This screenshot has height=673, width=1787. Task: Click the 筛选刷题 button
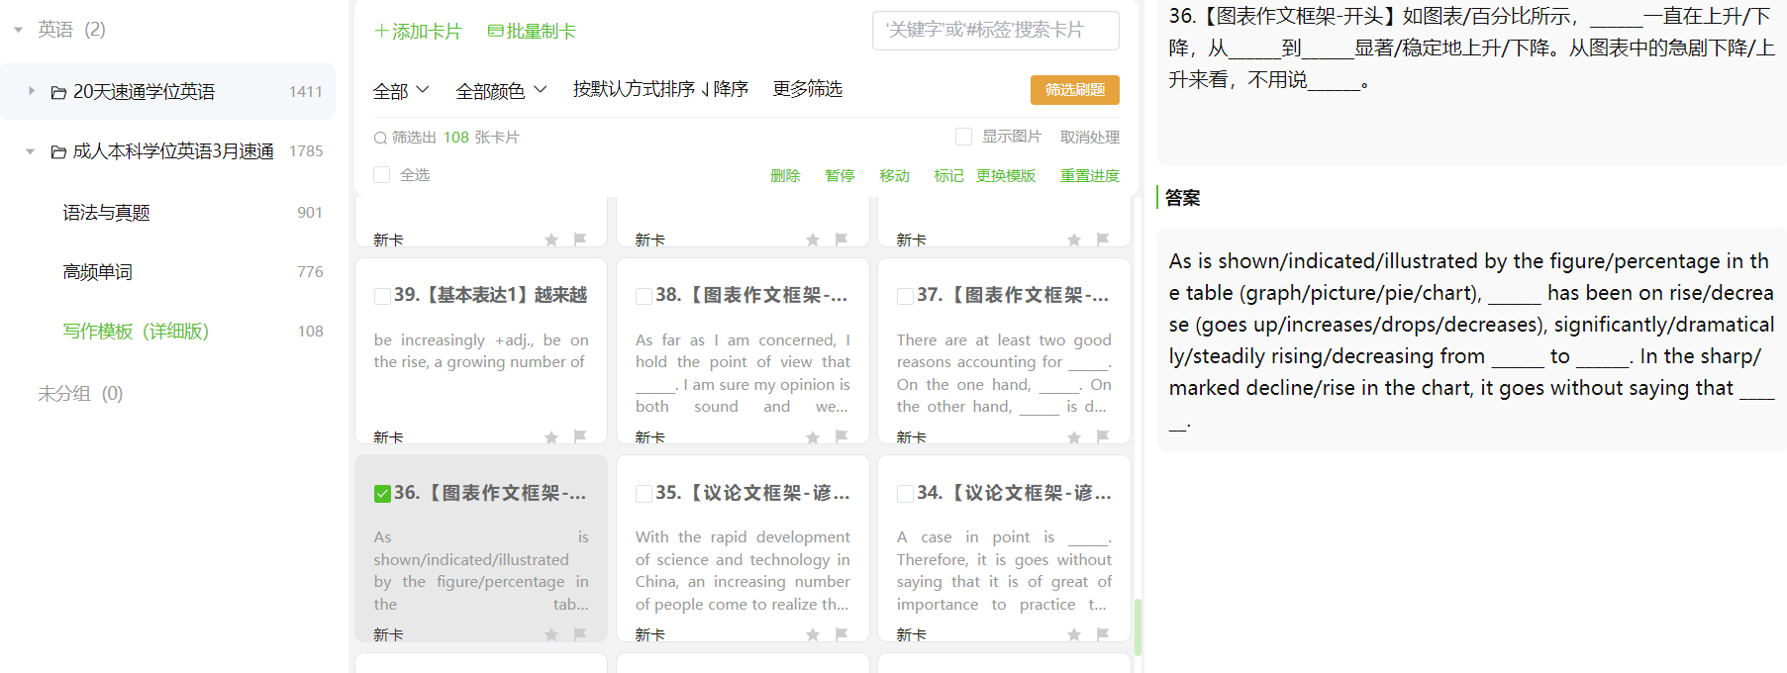tap(1075, 90)
